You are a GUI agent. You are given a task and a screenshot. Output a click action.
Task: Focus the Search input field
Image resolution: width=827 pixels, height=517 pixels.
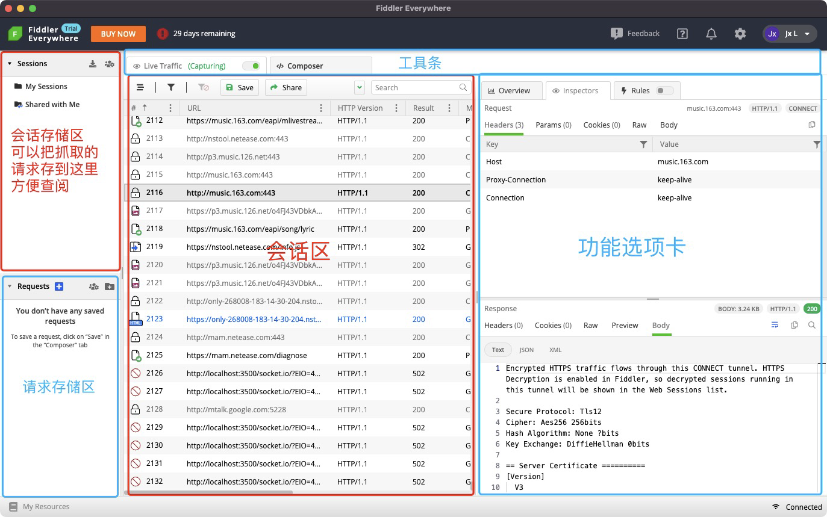point(415,87)
